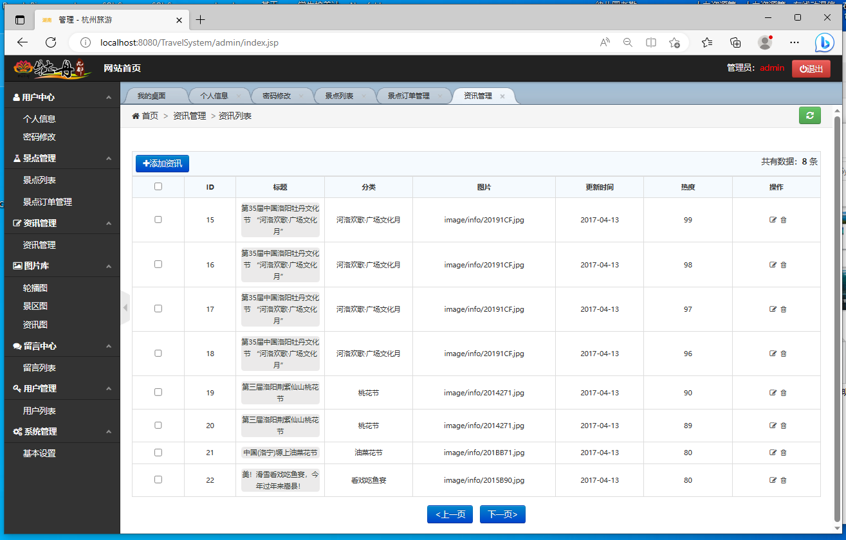Check the checkbox for ID 22
Image resolution: width=846 pixels, height=540 pixels.
click(x=158, y=480)
